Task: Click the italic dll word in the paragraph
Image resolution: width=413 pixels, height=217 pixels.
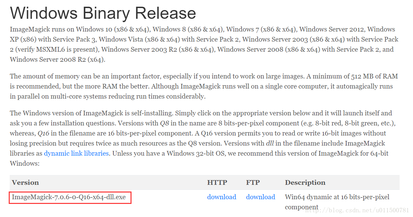Action: pyautogui.click(x=270, y=143)
